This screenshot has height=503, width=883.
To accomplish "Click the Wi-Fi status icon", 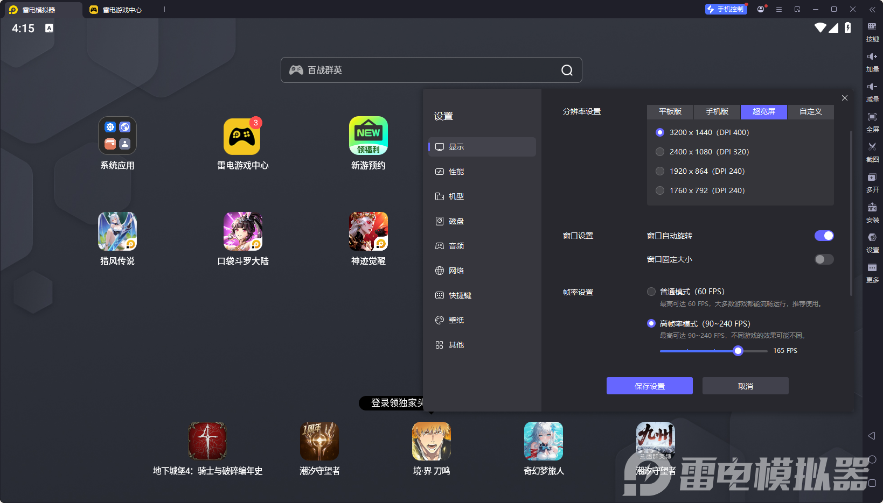I will (x=821, y=27).
